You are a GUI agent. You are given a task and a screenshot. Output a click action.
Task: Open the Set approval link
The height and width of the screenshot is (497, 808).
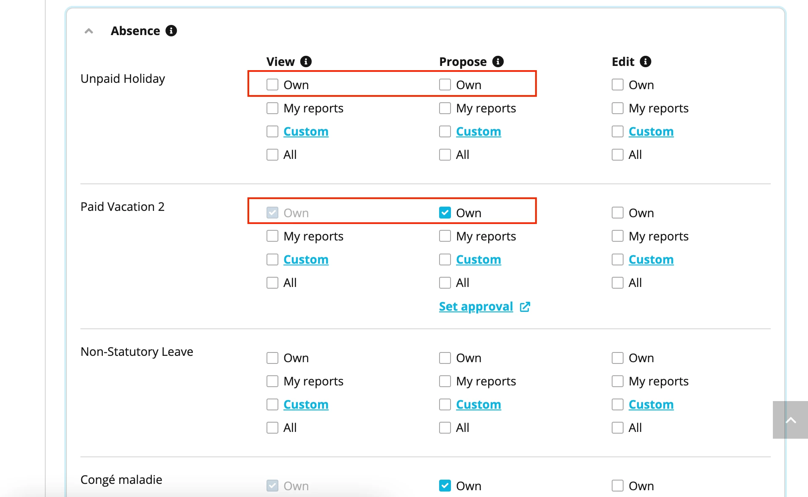(x=476, y=306)
